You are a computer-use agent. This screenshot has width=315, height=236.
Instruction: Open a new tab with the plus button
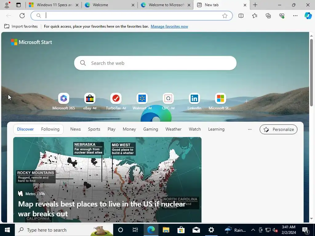(x=255, y=5)
